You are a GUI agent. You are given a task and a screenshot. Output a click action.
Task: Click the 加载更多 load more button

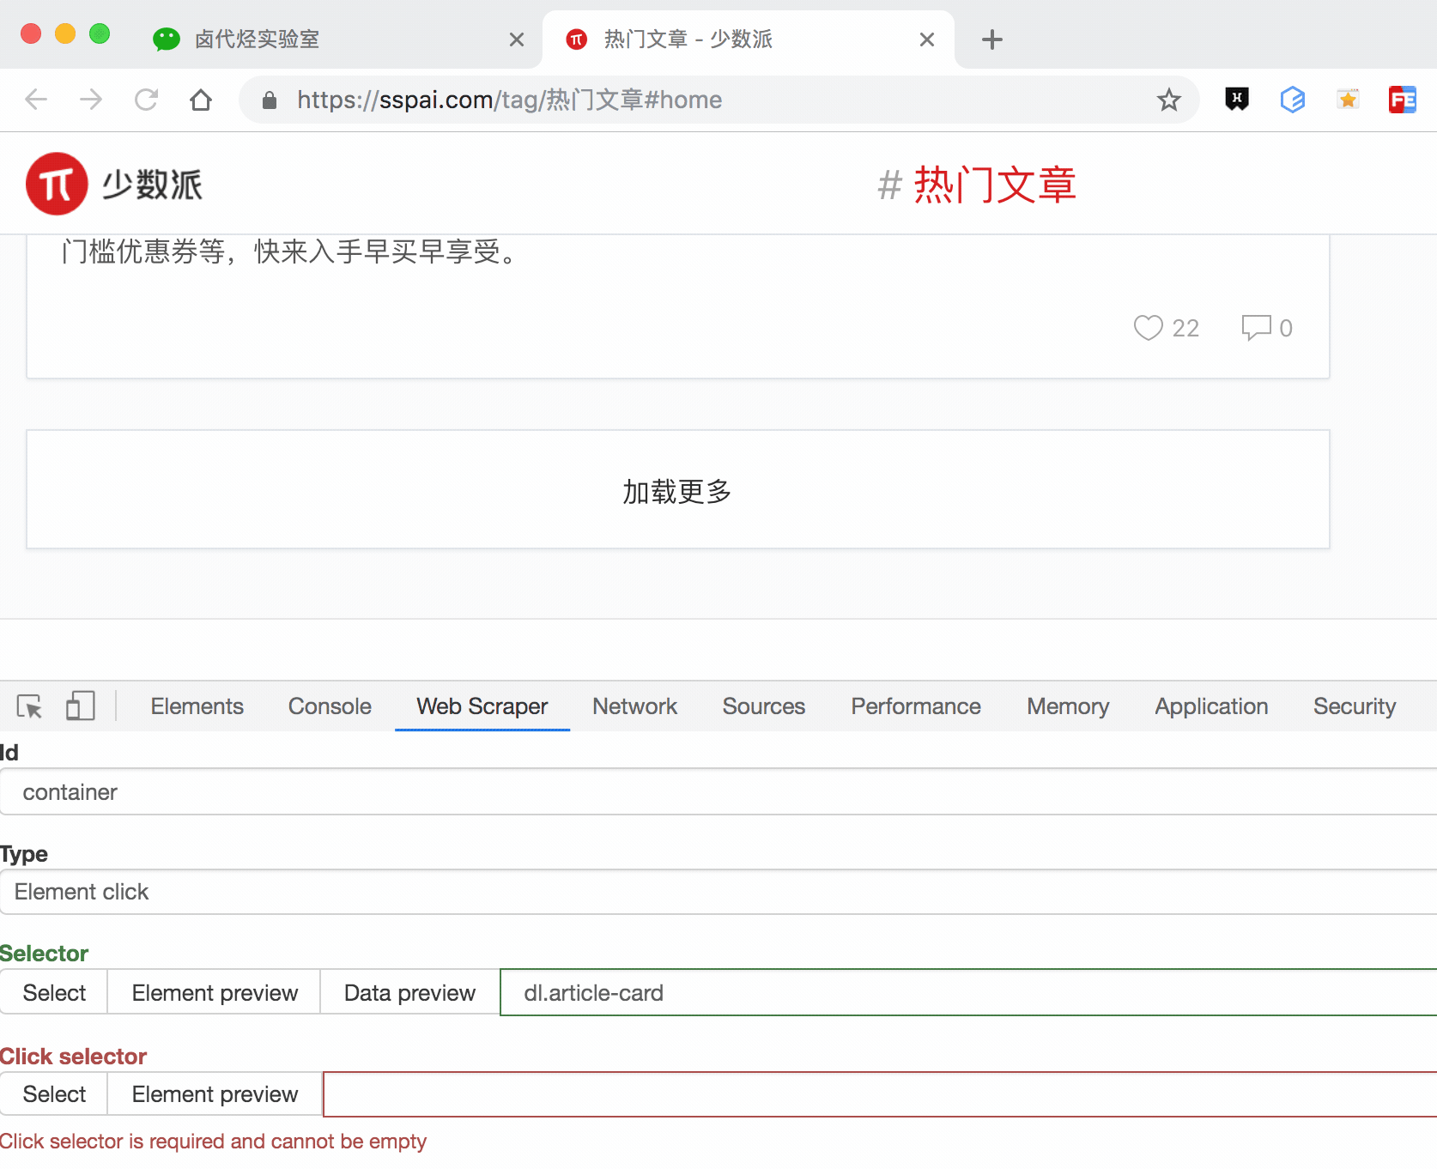(678, 489)
